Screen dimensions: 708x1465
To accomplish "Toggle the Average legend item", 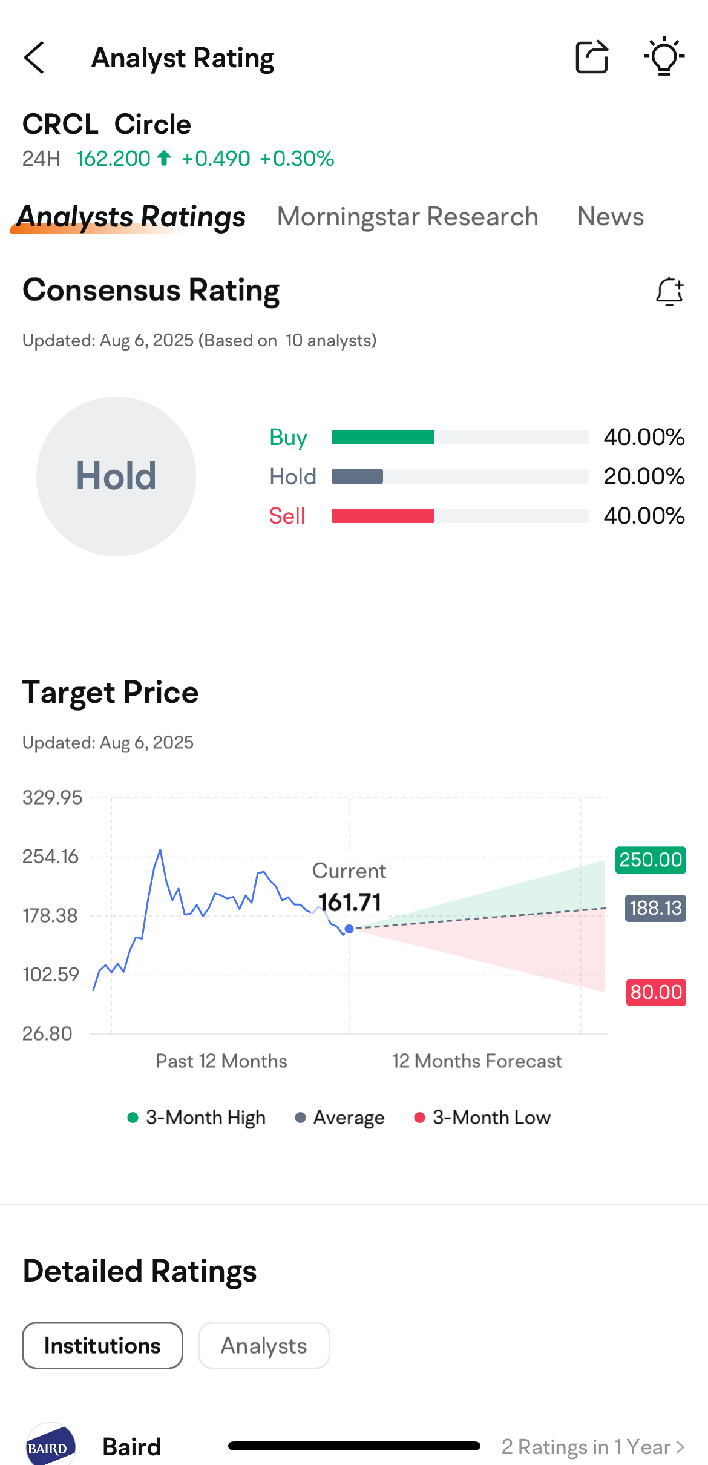I will pos(339,1117).
